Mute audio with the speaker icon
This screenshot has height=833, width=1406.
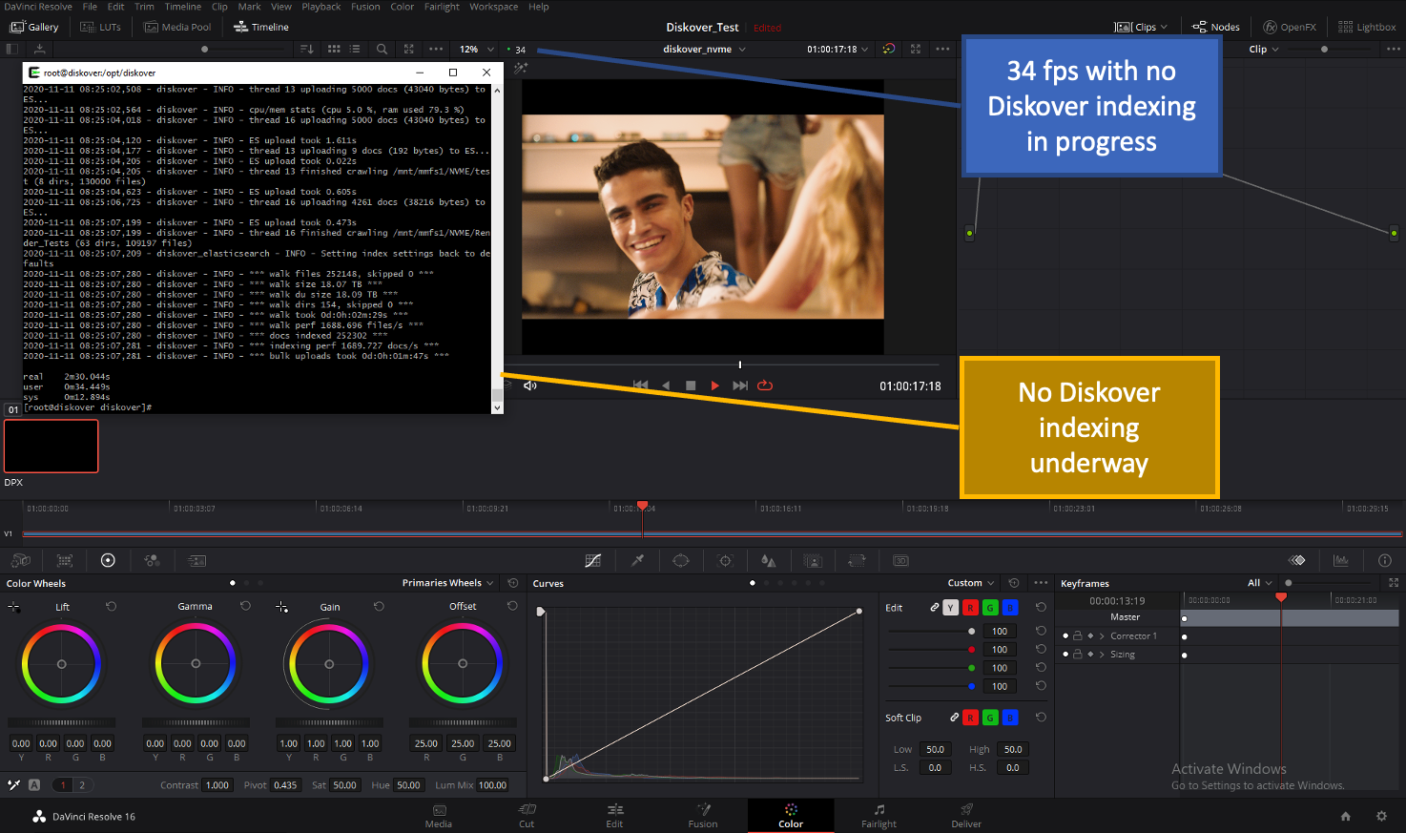click(x=530, y=385)
